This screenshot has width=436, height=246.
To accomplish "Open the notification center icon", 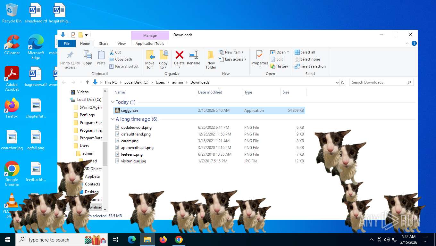I will point(425,240).
